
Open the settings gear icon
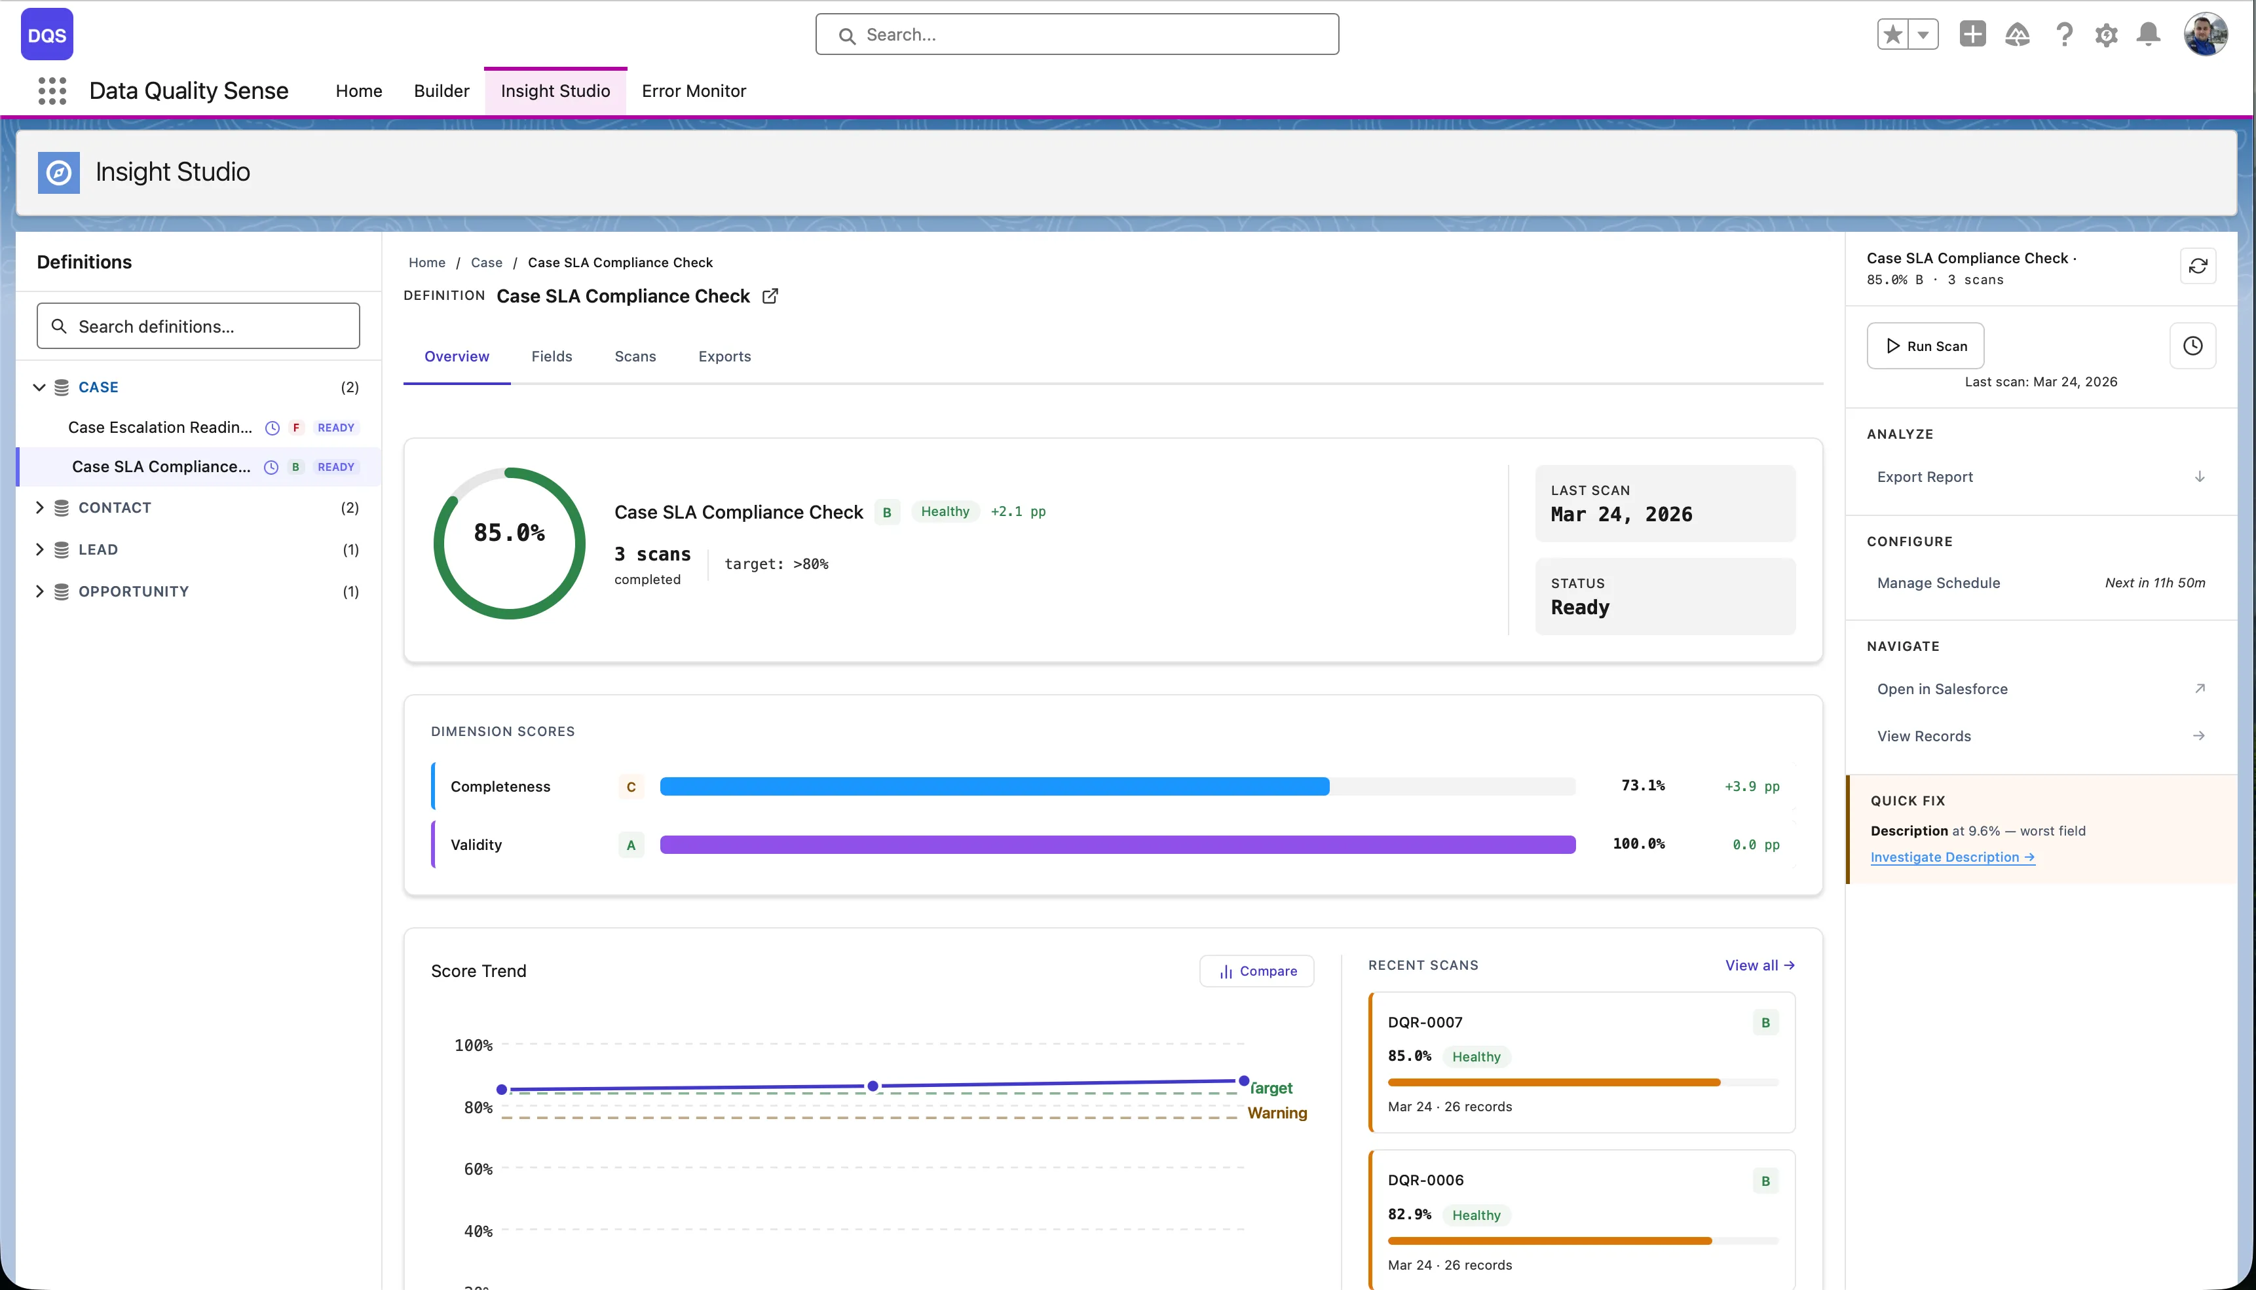pos(2107,33)
